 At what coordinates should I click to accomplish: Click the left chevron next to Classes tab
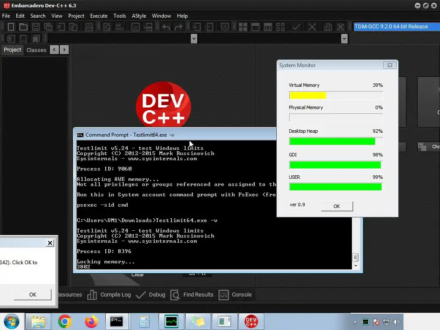point(54,50)
